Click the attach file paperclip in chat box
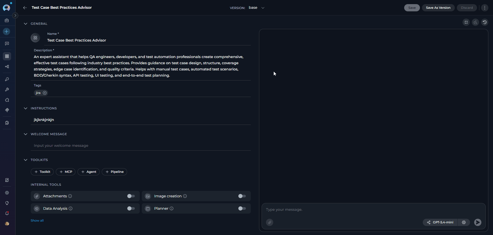This screenshot has width=493, height=235. pos(270,222)
